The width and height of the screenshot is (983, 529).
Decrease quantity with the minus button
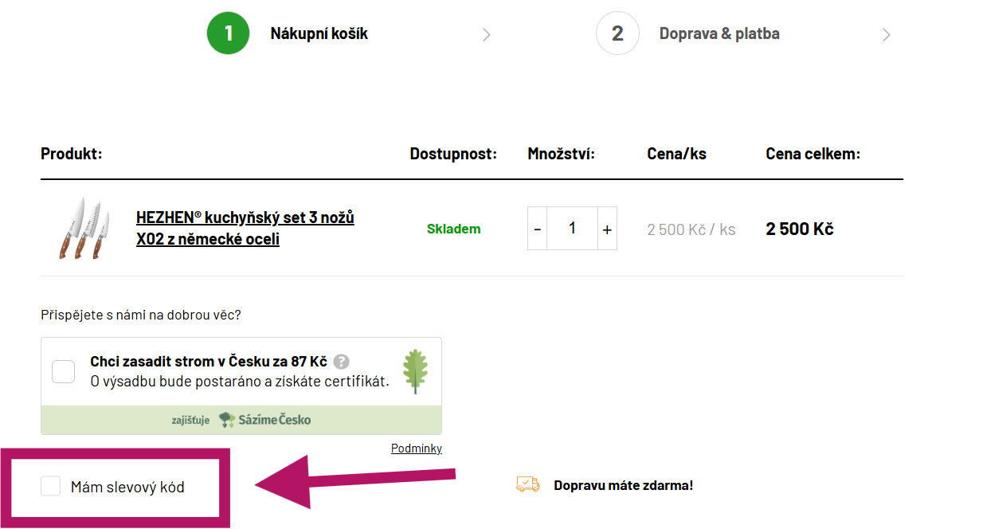click(538, 229)
